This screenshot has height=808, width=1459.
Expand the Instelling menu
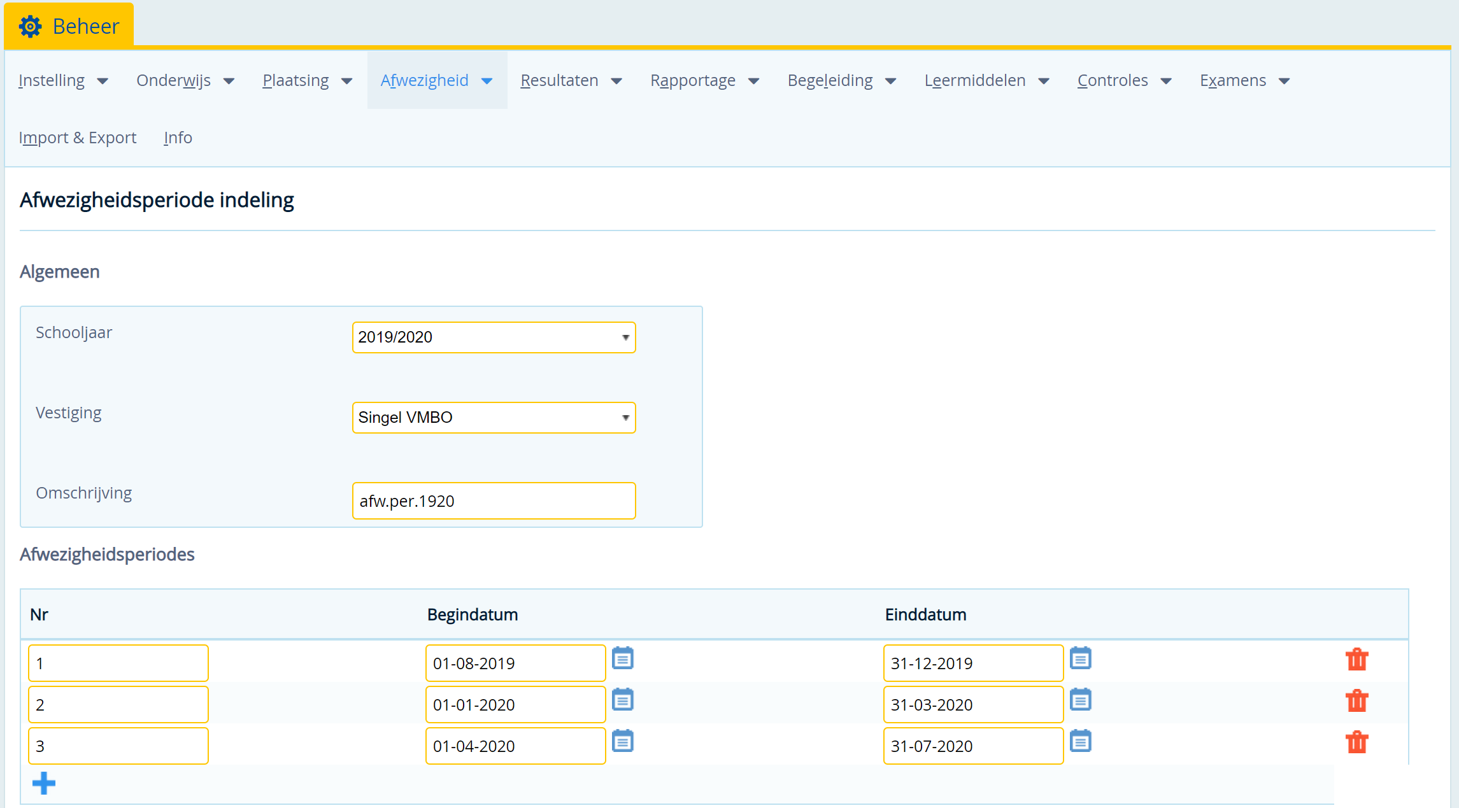[x=63, y=81]
